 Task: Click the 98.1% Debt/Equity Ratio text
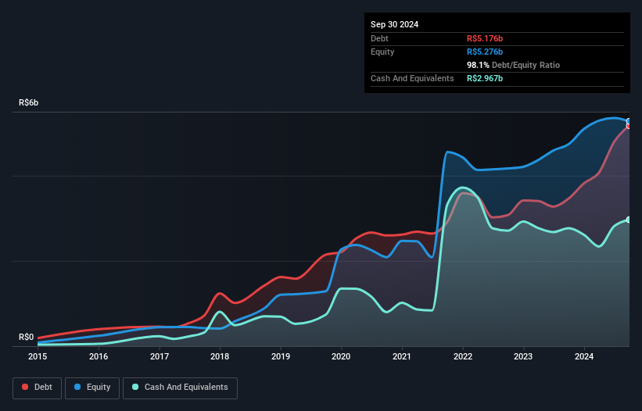513,65
